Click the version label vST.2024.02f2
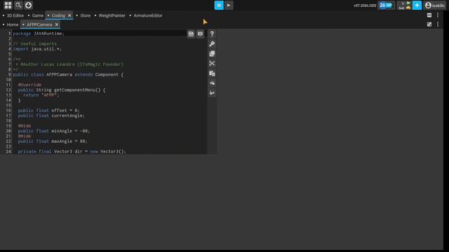449x252 pixels. (365, 6)
